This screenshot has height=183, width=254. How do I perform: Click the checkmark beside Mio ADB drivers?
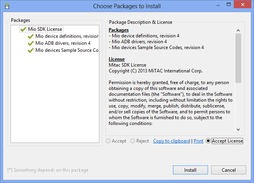point(31,43)
